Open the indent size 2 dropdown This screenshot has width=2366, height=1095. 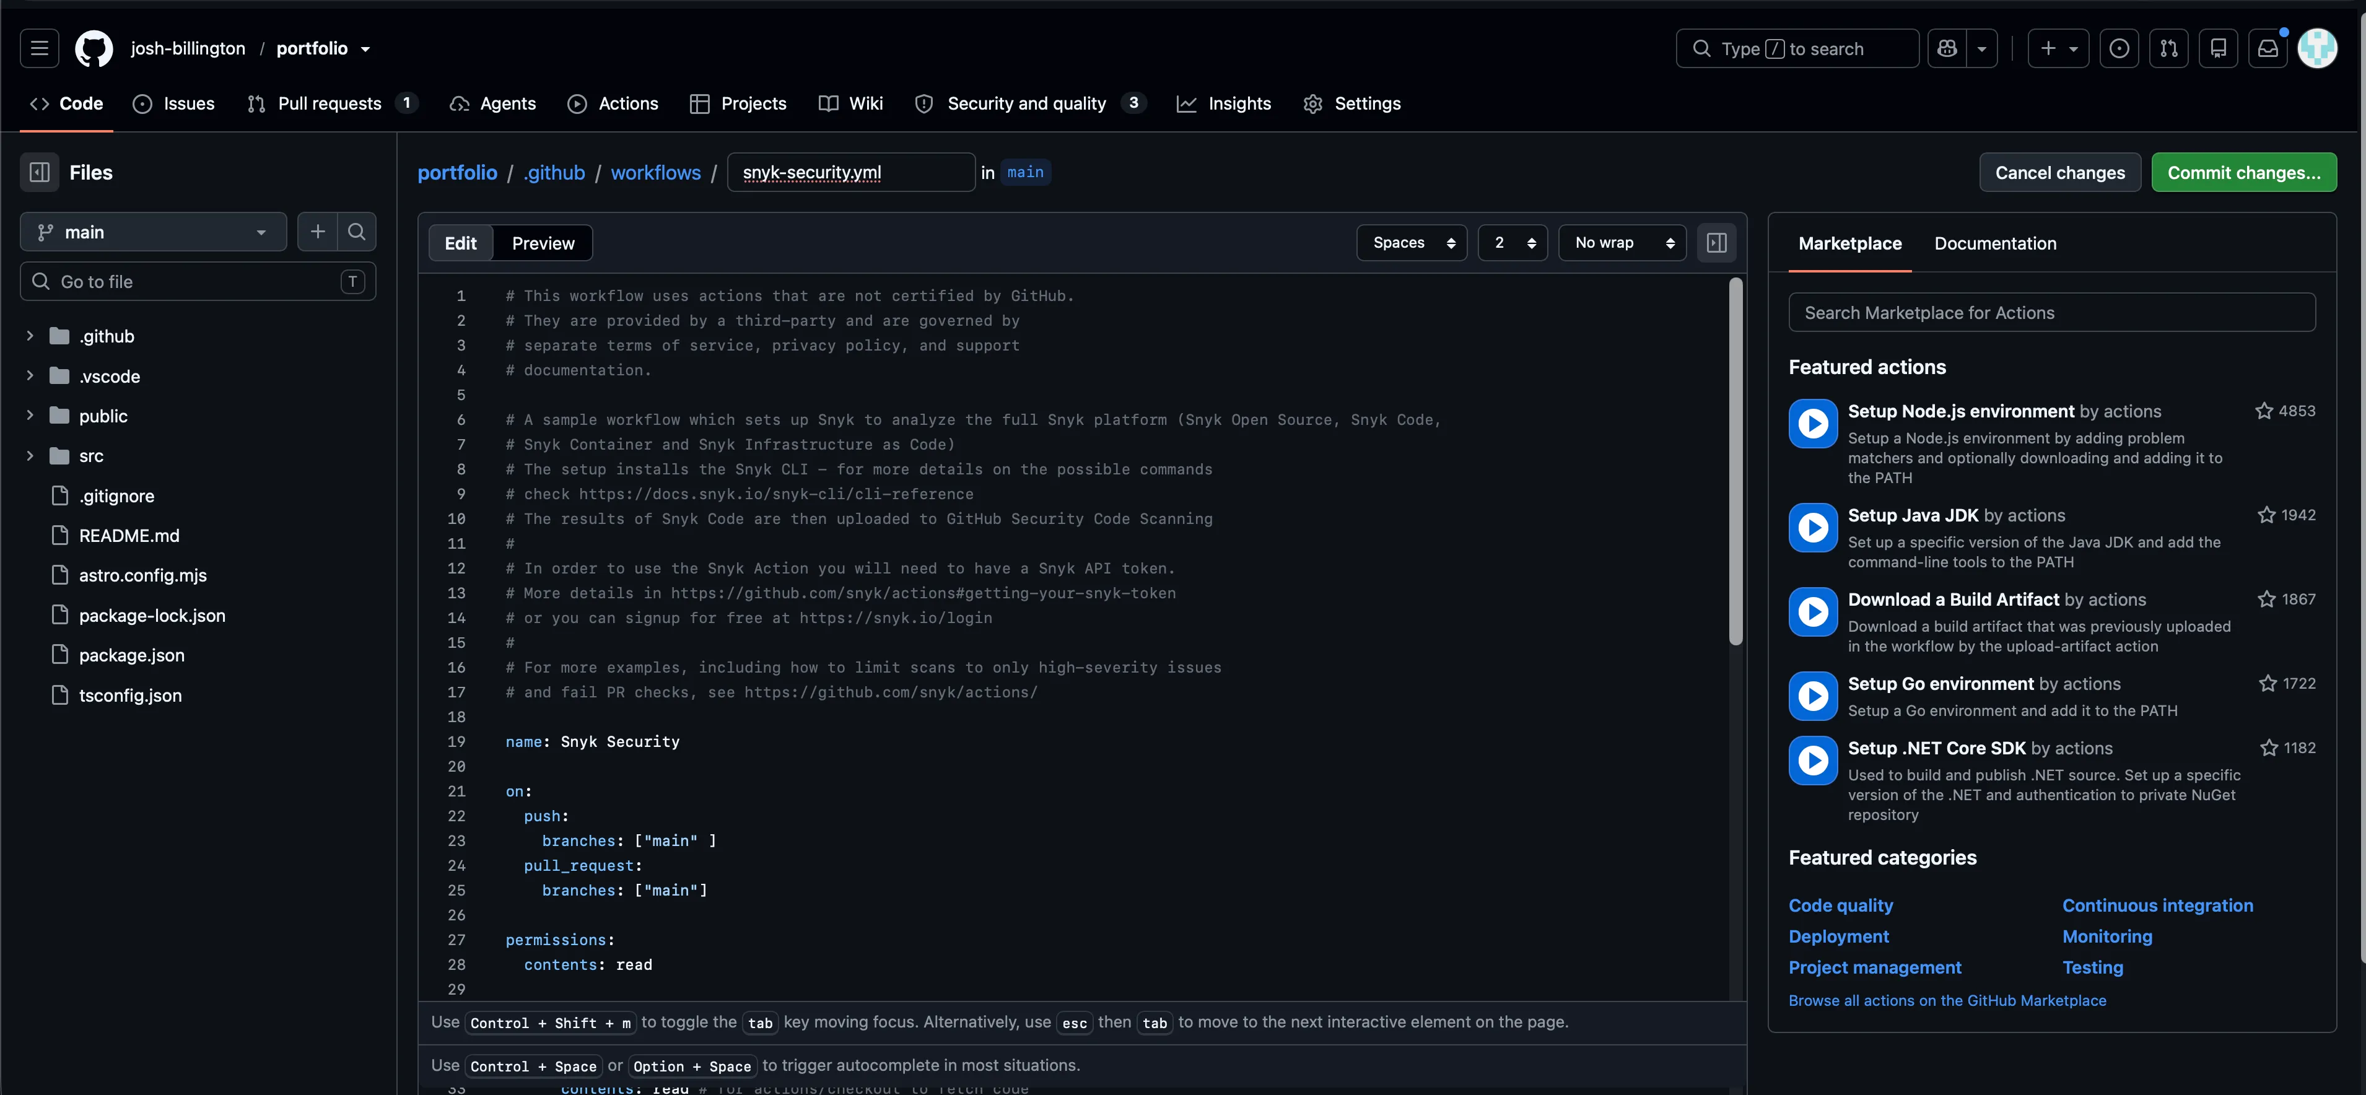(x=1514, y=243)
